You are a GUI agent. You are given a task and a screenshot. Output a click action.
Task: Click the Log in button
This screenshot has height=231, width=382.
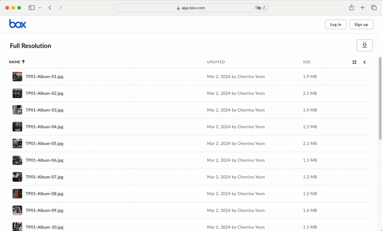tap(336, 24)
